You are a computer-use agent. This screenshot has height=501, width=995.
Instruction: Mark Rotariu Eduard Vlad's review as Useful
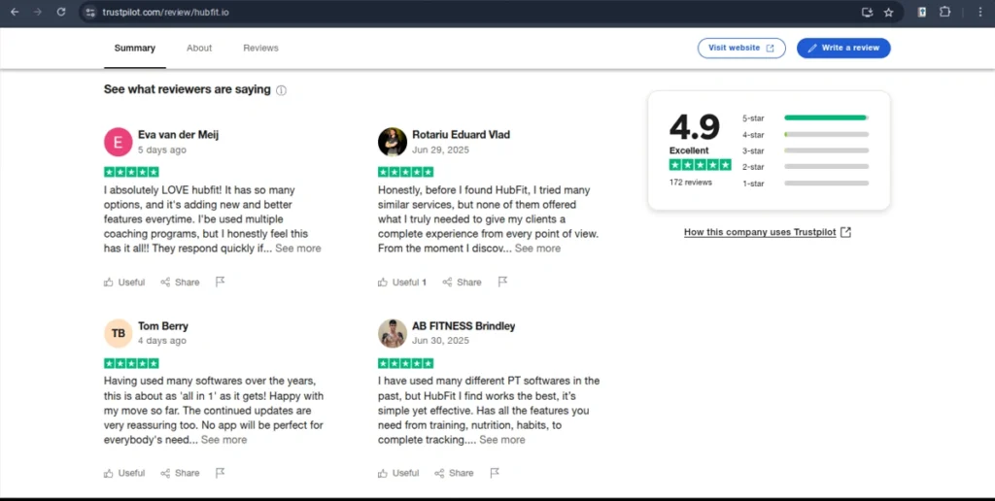pyautogui.click(x=402, y=283)
